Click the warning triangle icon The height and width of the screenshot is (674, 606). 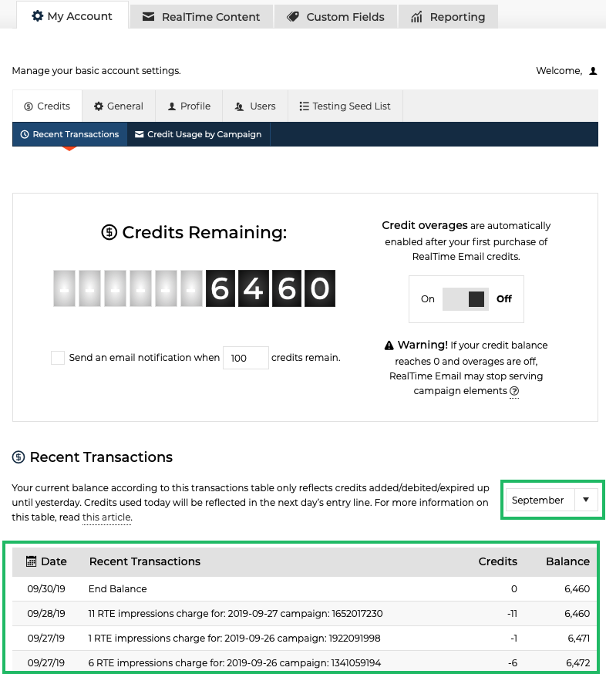click(389, 345)
